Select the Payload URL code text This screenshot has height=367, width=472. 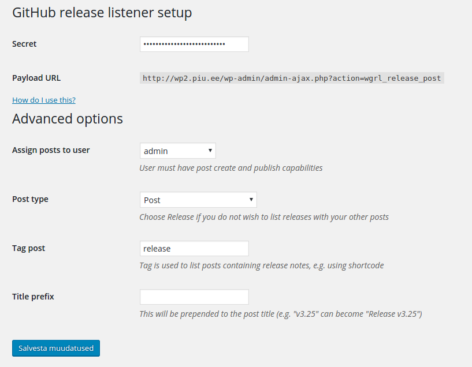pos(292,78)
